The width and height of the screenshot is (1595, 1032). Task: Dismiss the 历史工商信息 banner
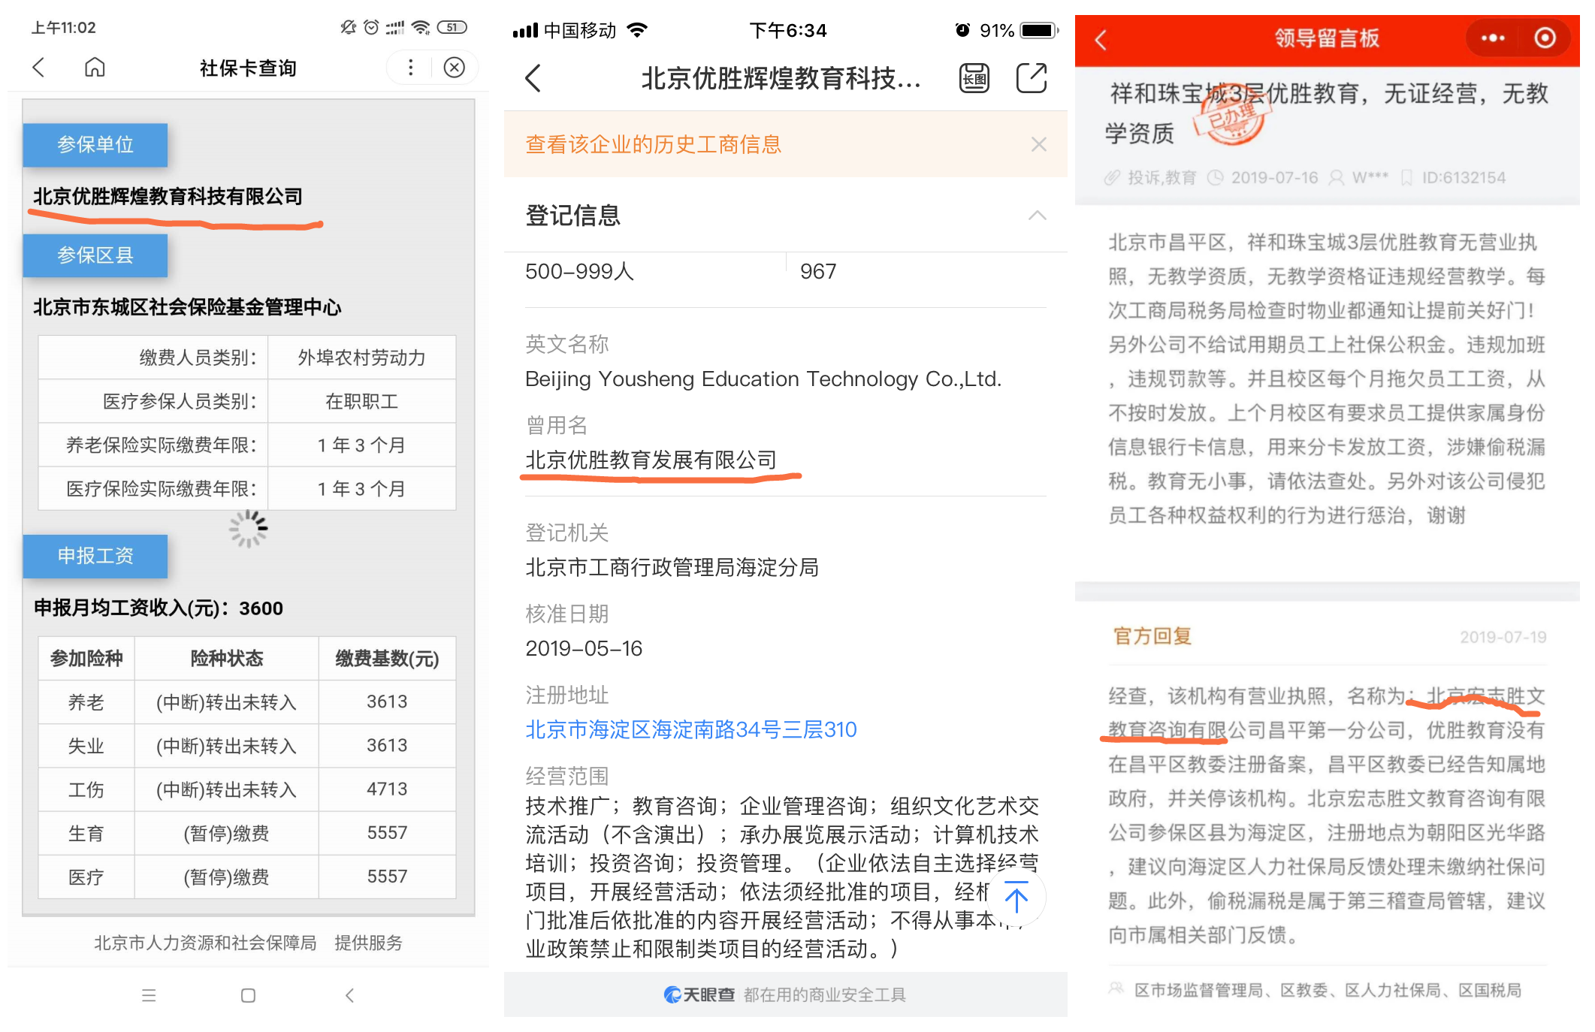(x=1038, y=144)
